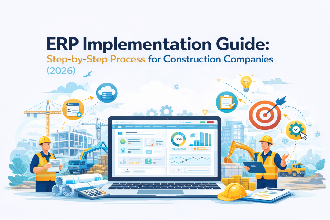
Task: Open the browser address bar dropdown
Action: (124, 122)
